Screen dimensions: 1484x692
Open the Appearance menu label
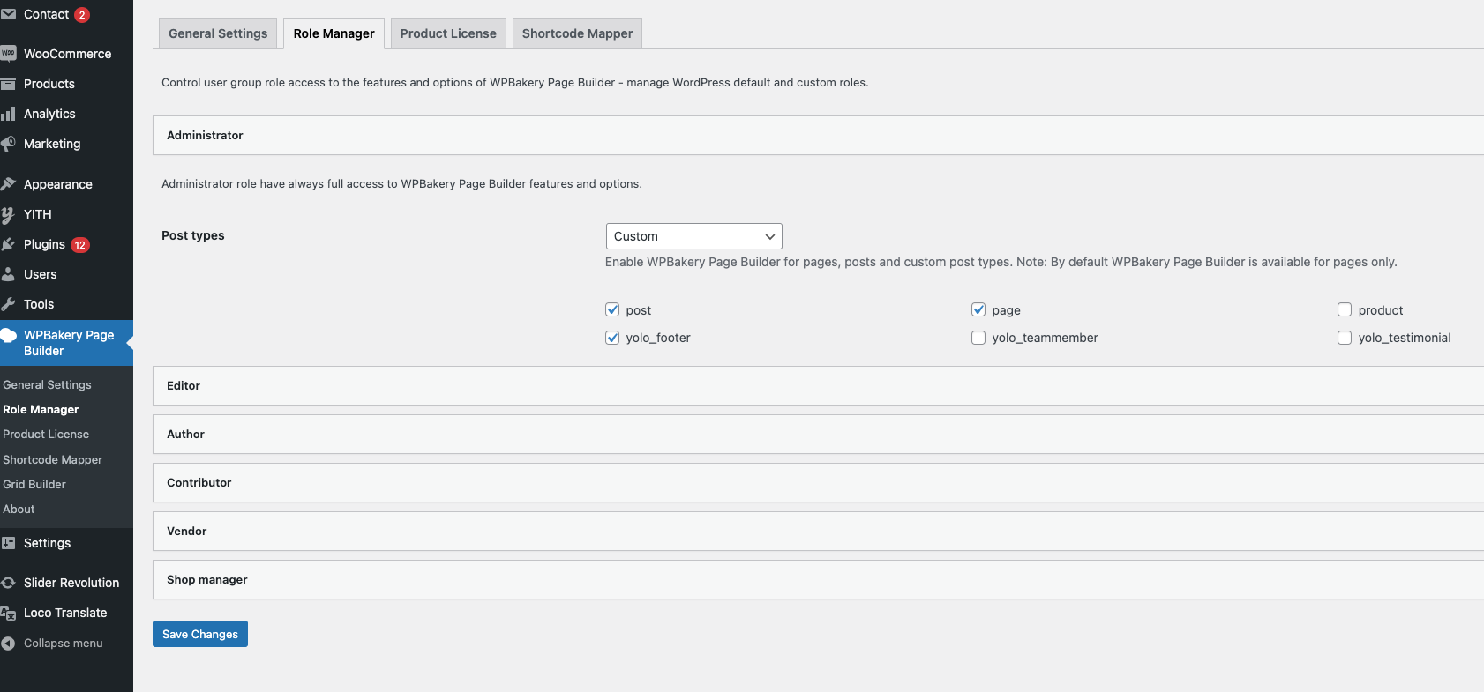(x=57, y=184)
